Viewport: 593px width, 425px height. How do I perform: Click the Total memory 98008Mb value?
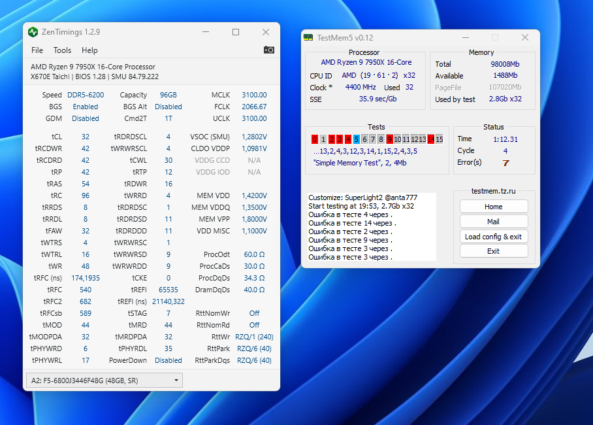pyautogui.click(x=505, y=64)
